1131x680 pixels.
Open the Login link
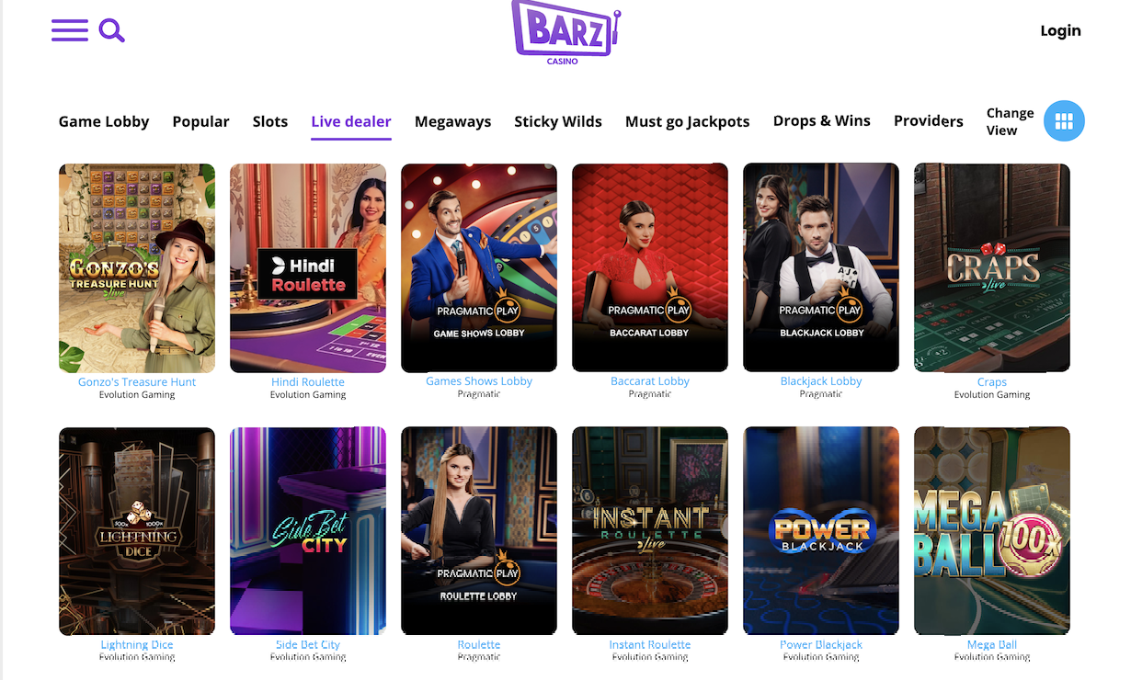click(x=1060, y=30)
